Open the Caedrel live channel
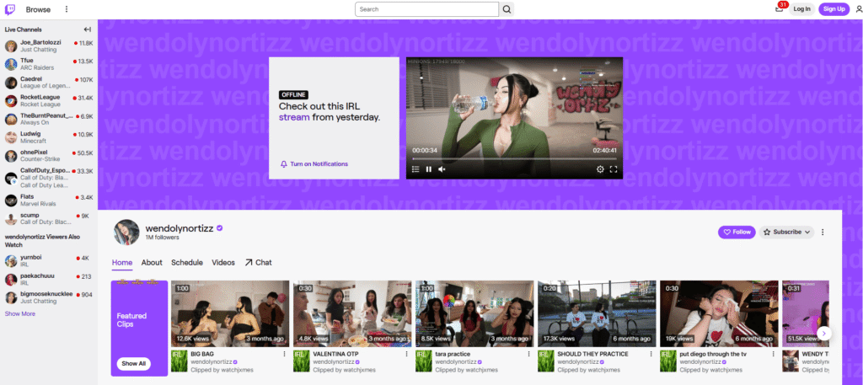 coord(49,83)
